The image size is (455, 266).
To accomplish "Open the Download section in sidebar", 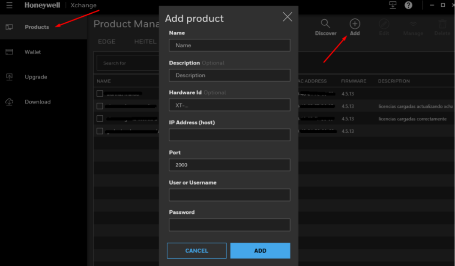I will (x=44, y=102).
